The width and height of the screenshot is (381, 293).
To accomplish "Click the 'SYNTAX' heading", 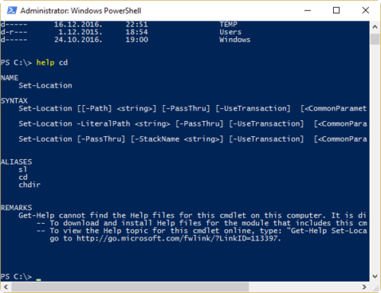I will pos(14,100).
